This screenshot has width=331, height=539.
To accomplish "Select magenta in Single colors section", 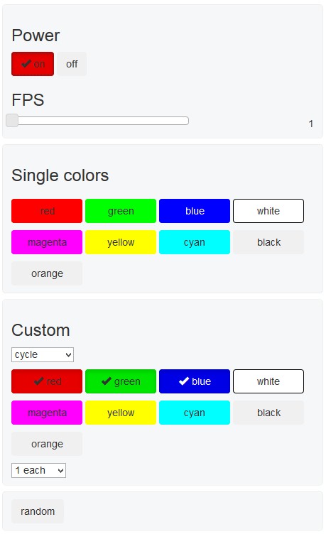I will [x=47, y=242].
